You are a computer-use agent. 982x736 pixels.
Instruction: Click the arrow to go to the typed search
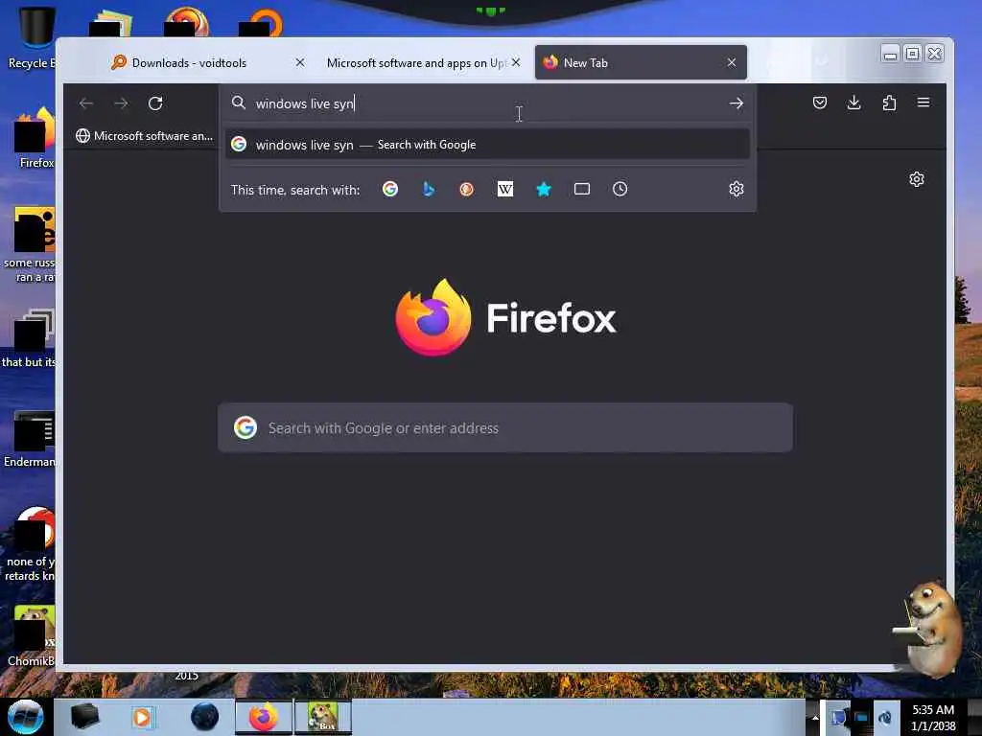[x=736, y=103]
